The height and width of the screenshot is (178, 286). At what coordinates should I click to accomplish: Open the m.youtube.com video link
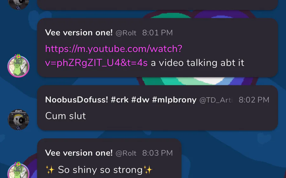[x=114, y=56]
